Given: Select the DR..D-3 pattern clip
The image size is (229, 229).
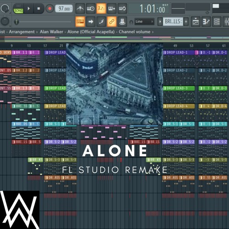Looking at the screenshot, I should [x=219, y=88].
